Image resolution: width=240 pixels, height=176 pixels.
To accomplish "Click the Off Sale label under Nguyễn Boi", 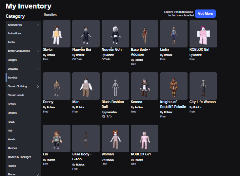I will click(x=77, y=59).
